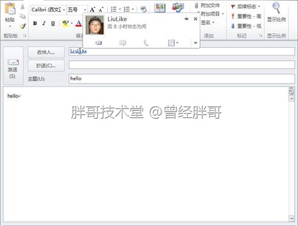Screen dimensions: 298x226
Task: Click the clear formatting icon
Action: pos(143,9)
